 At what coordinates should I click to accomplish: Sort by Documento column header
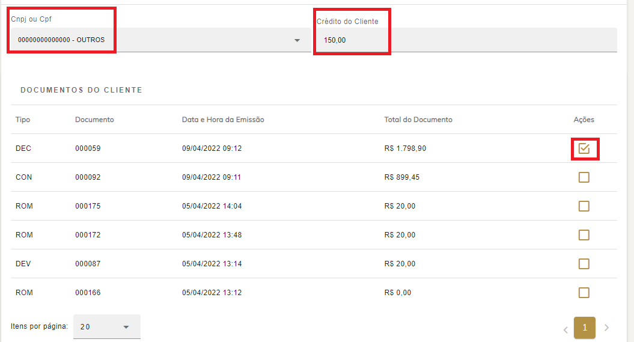pos(94,120)
